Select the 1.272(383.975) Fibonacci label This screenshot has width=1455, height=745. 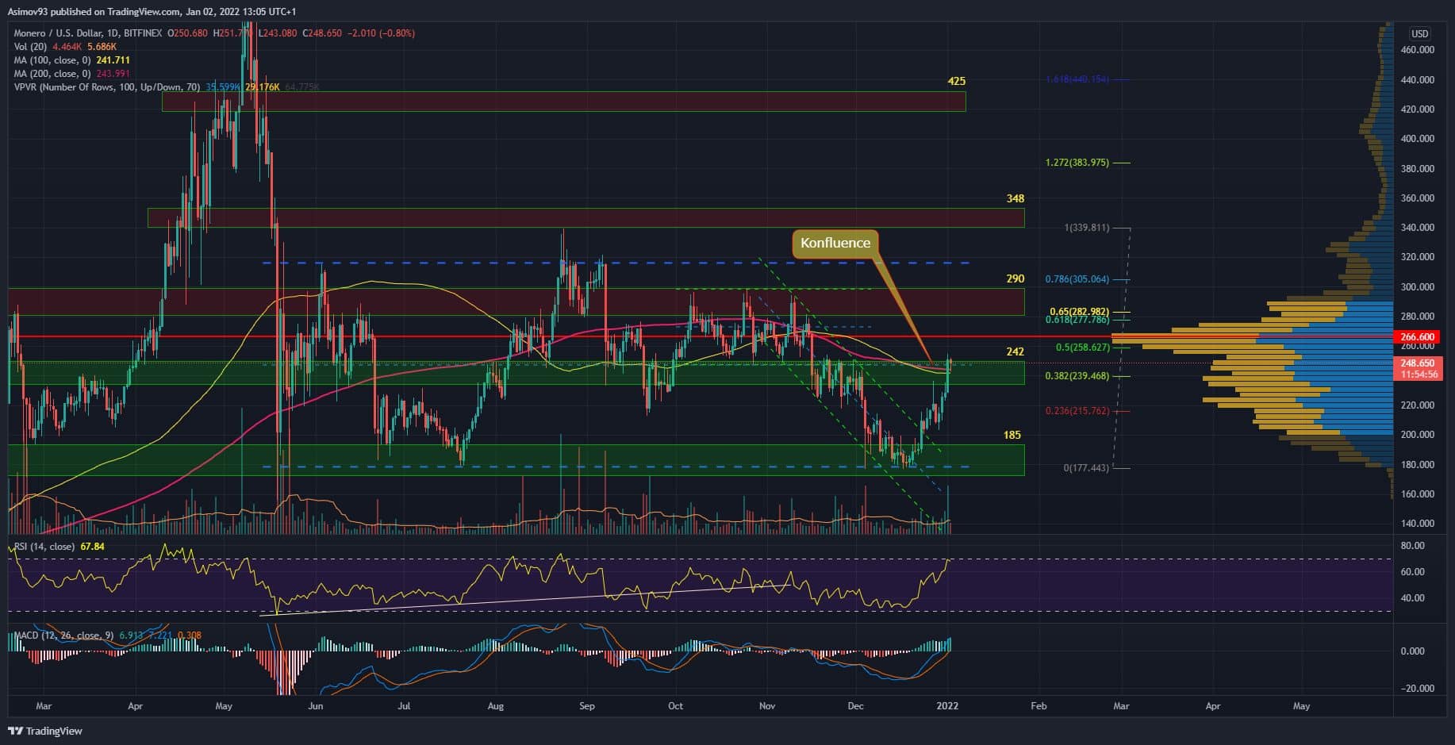click(x=1077, y=163)
